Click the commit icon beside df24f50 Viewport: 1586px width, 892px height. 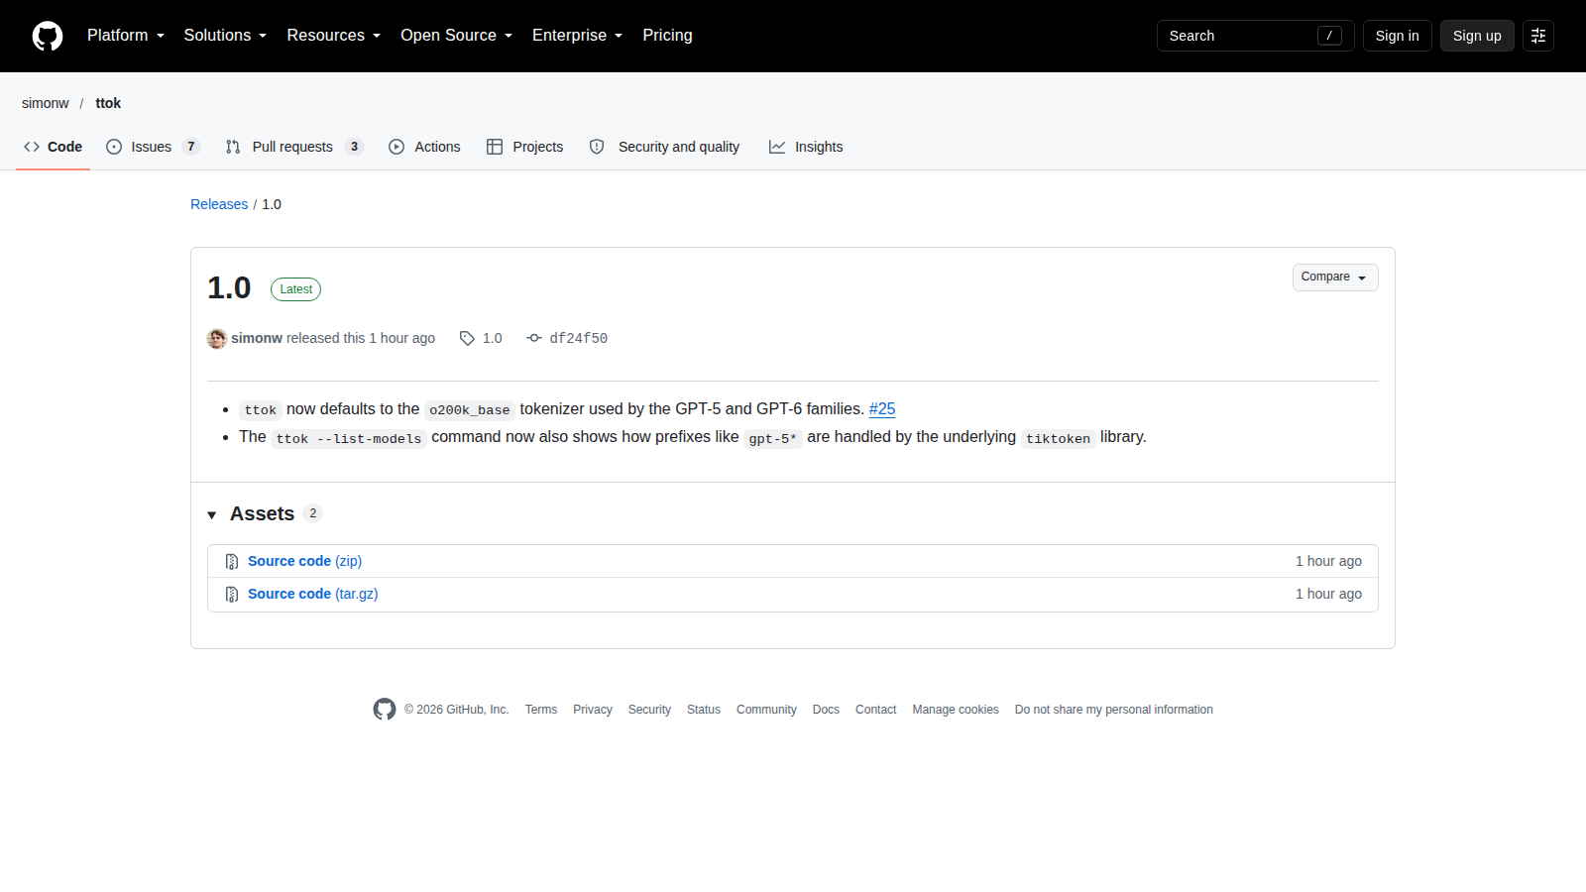(534, 339)
